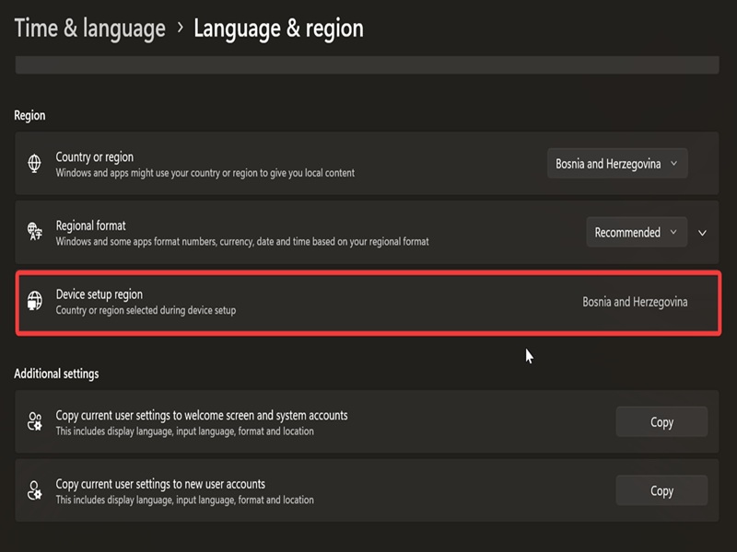The image size is (737, 552).
Task: Expand the Regional format details chevron
Action: (702, 233)
